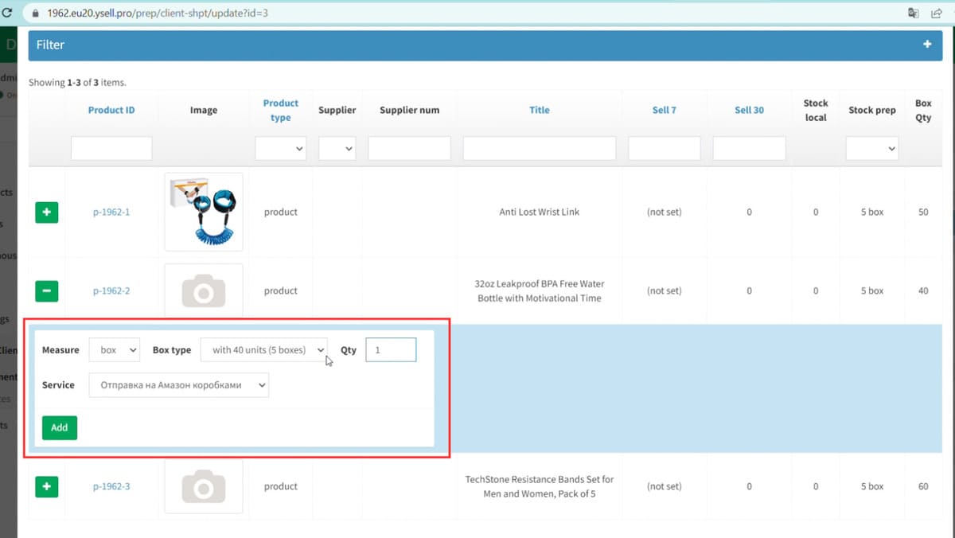The width and height of the screenshot is (955, 538).
Task: Click the address bar lock icon
Action: (x=33, y=14)
